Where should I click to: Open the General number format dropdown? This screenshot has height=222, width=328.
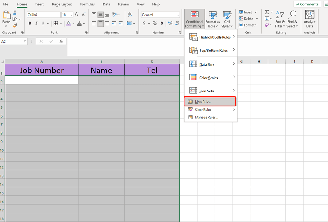click(x=178, y=15)
